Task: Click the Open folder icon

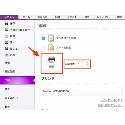Action: [x=7, y=42]
